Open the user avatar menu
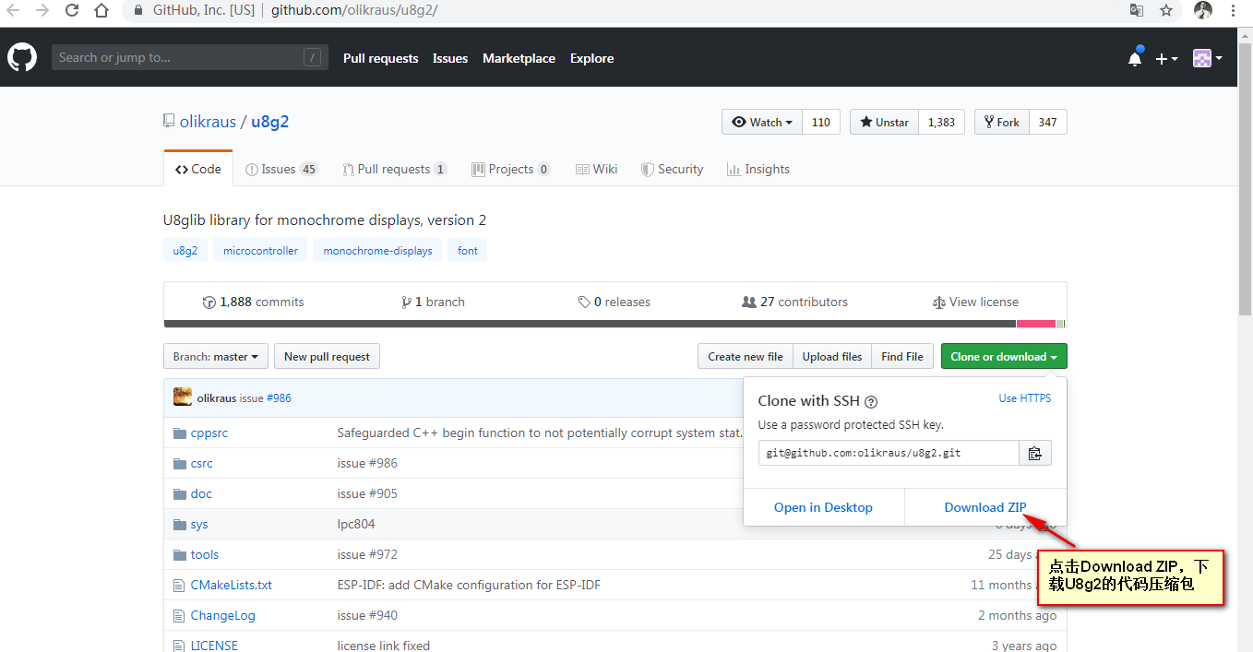Image resolution: width=1253 pixels, height=652 pixels. [x=1208, y=58]
